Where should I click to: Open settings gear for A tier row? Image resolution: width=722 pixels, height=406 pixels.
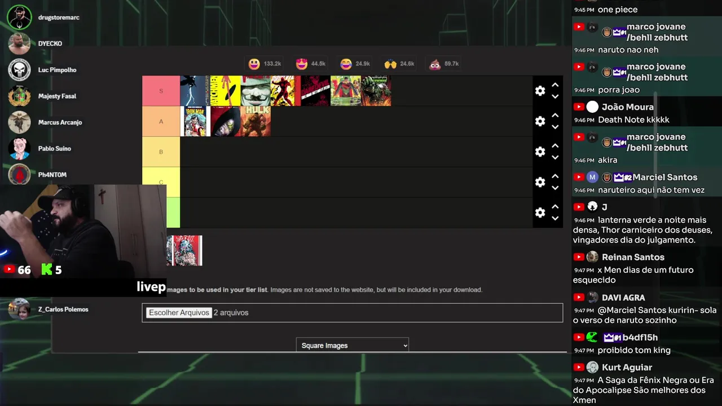point(540,121)
